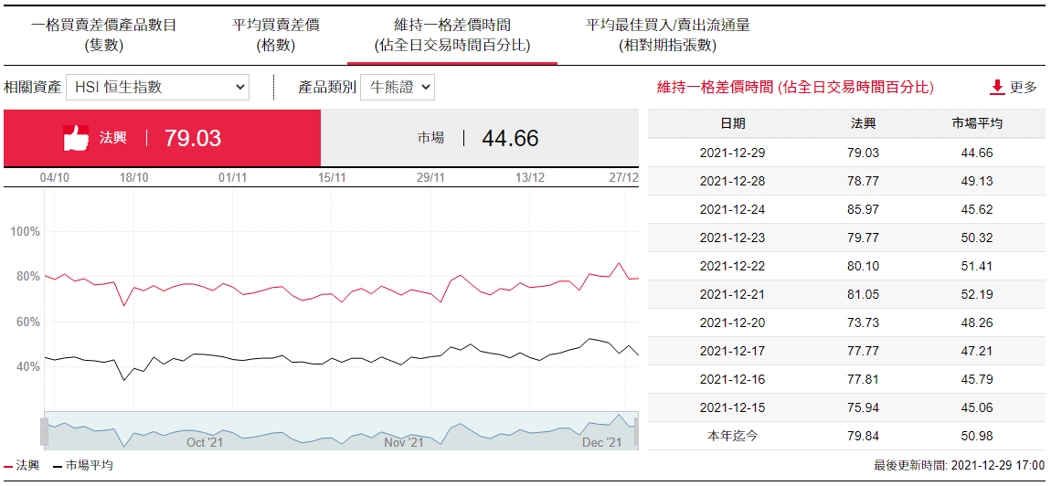
Task: Click the grey 市場 44.66 panel
Action: click(479, 138)
